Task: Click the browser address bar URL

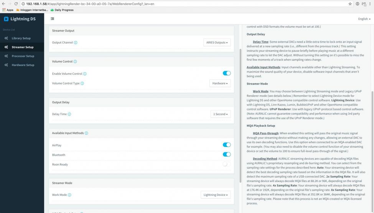Action: tap(90, 4)
